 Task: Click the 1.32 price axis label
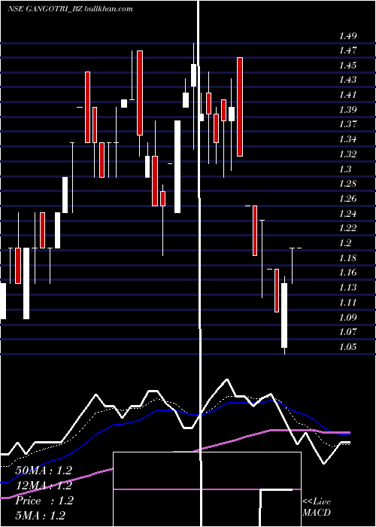click(x=347, y=154)
